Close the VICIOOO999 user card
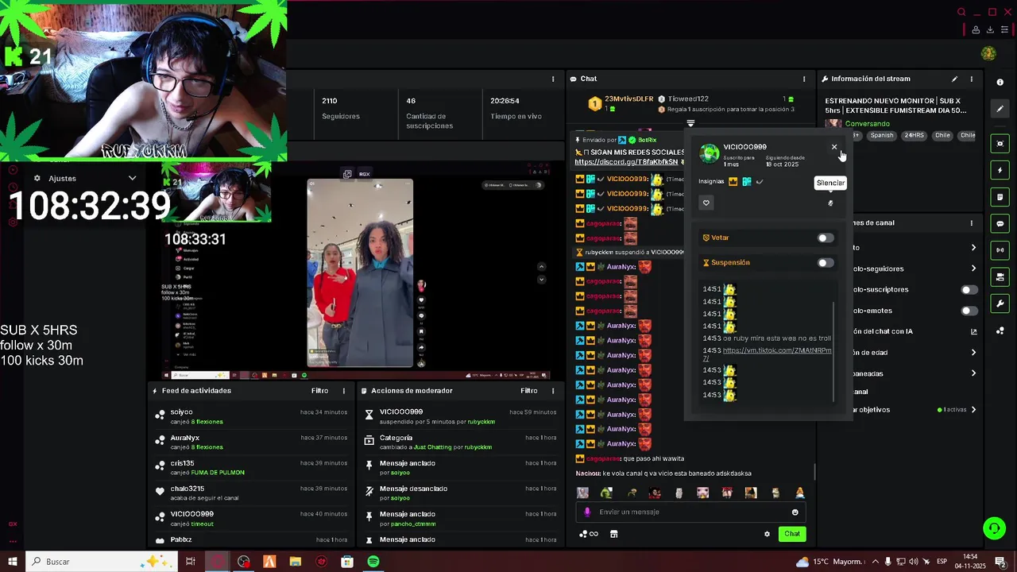 [834, 147]
